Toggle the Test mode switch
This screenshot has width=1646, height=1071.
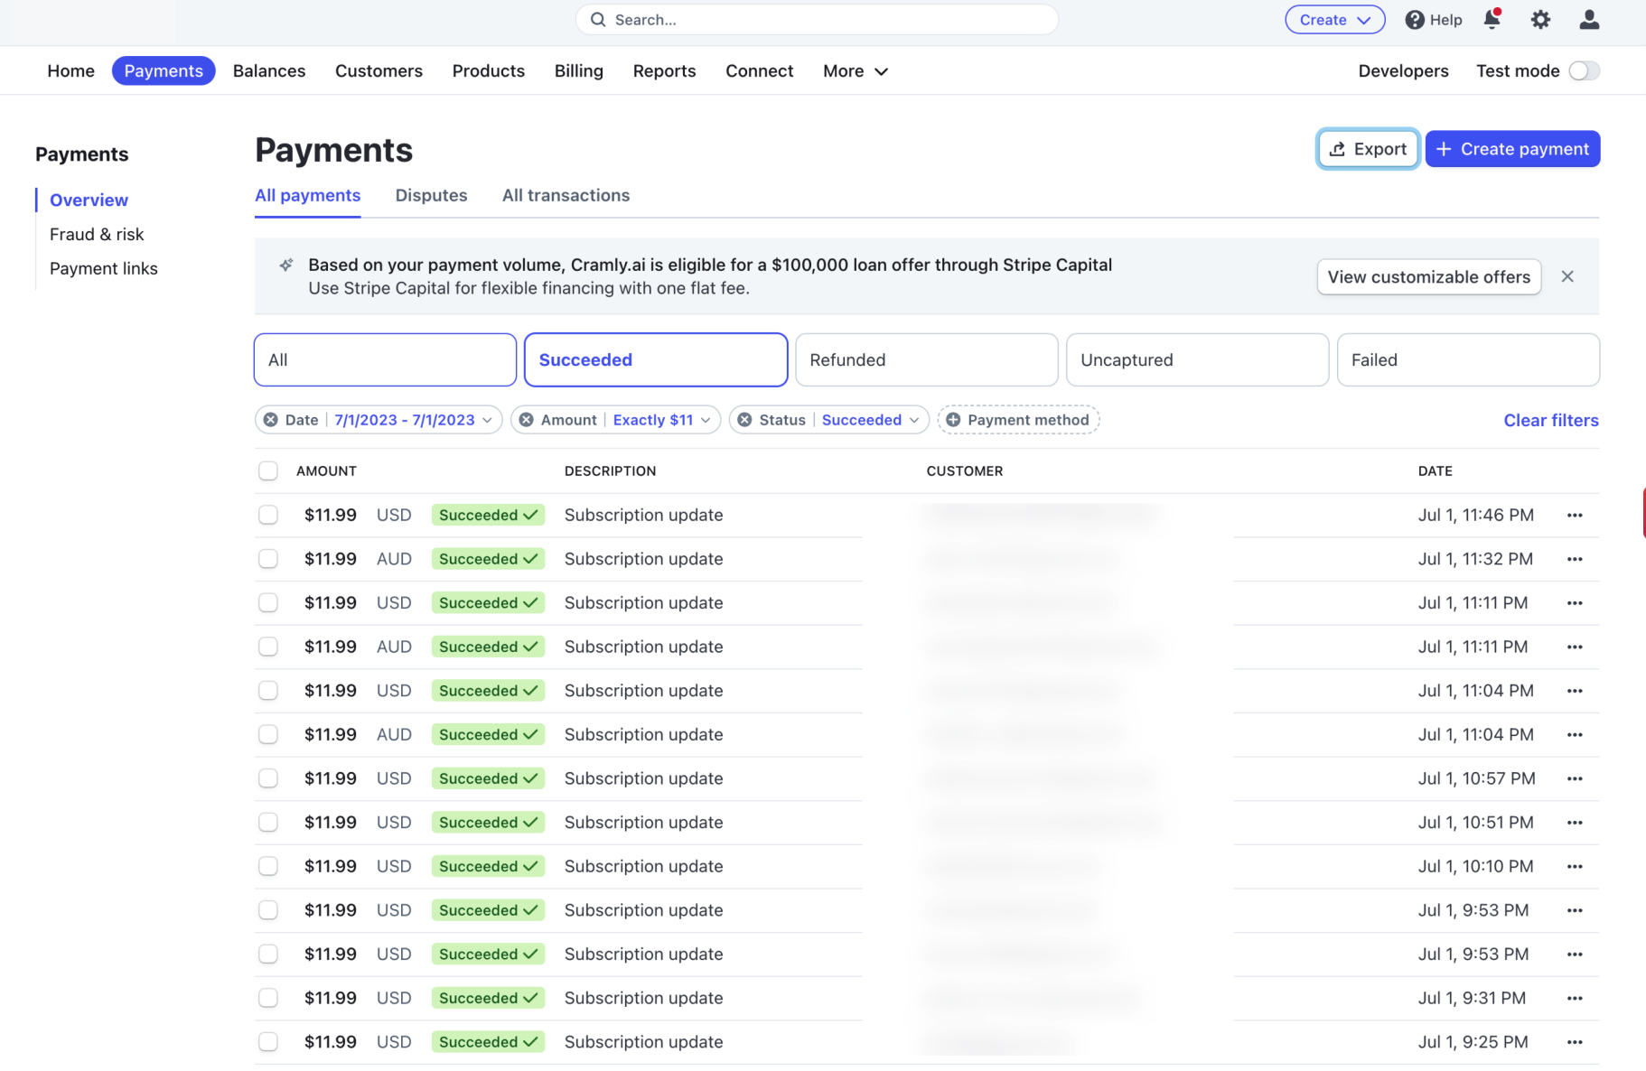pyautogui.click(x=1584, y=70)
